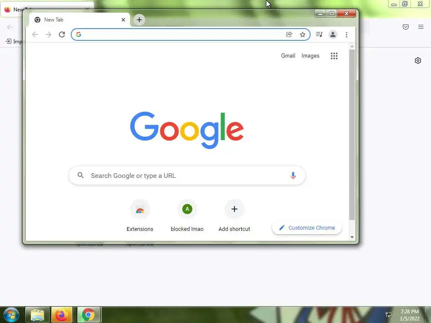
Task: Click the Google logo
Action: coord(187,130)
